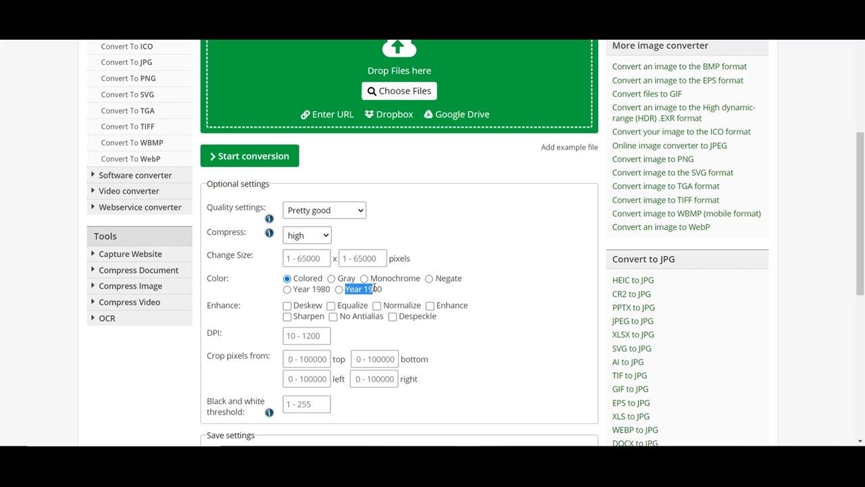This screenshot has width=865, height=487.
Task: Click the DPI input field
Action: point(306,336)
